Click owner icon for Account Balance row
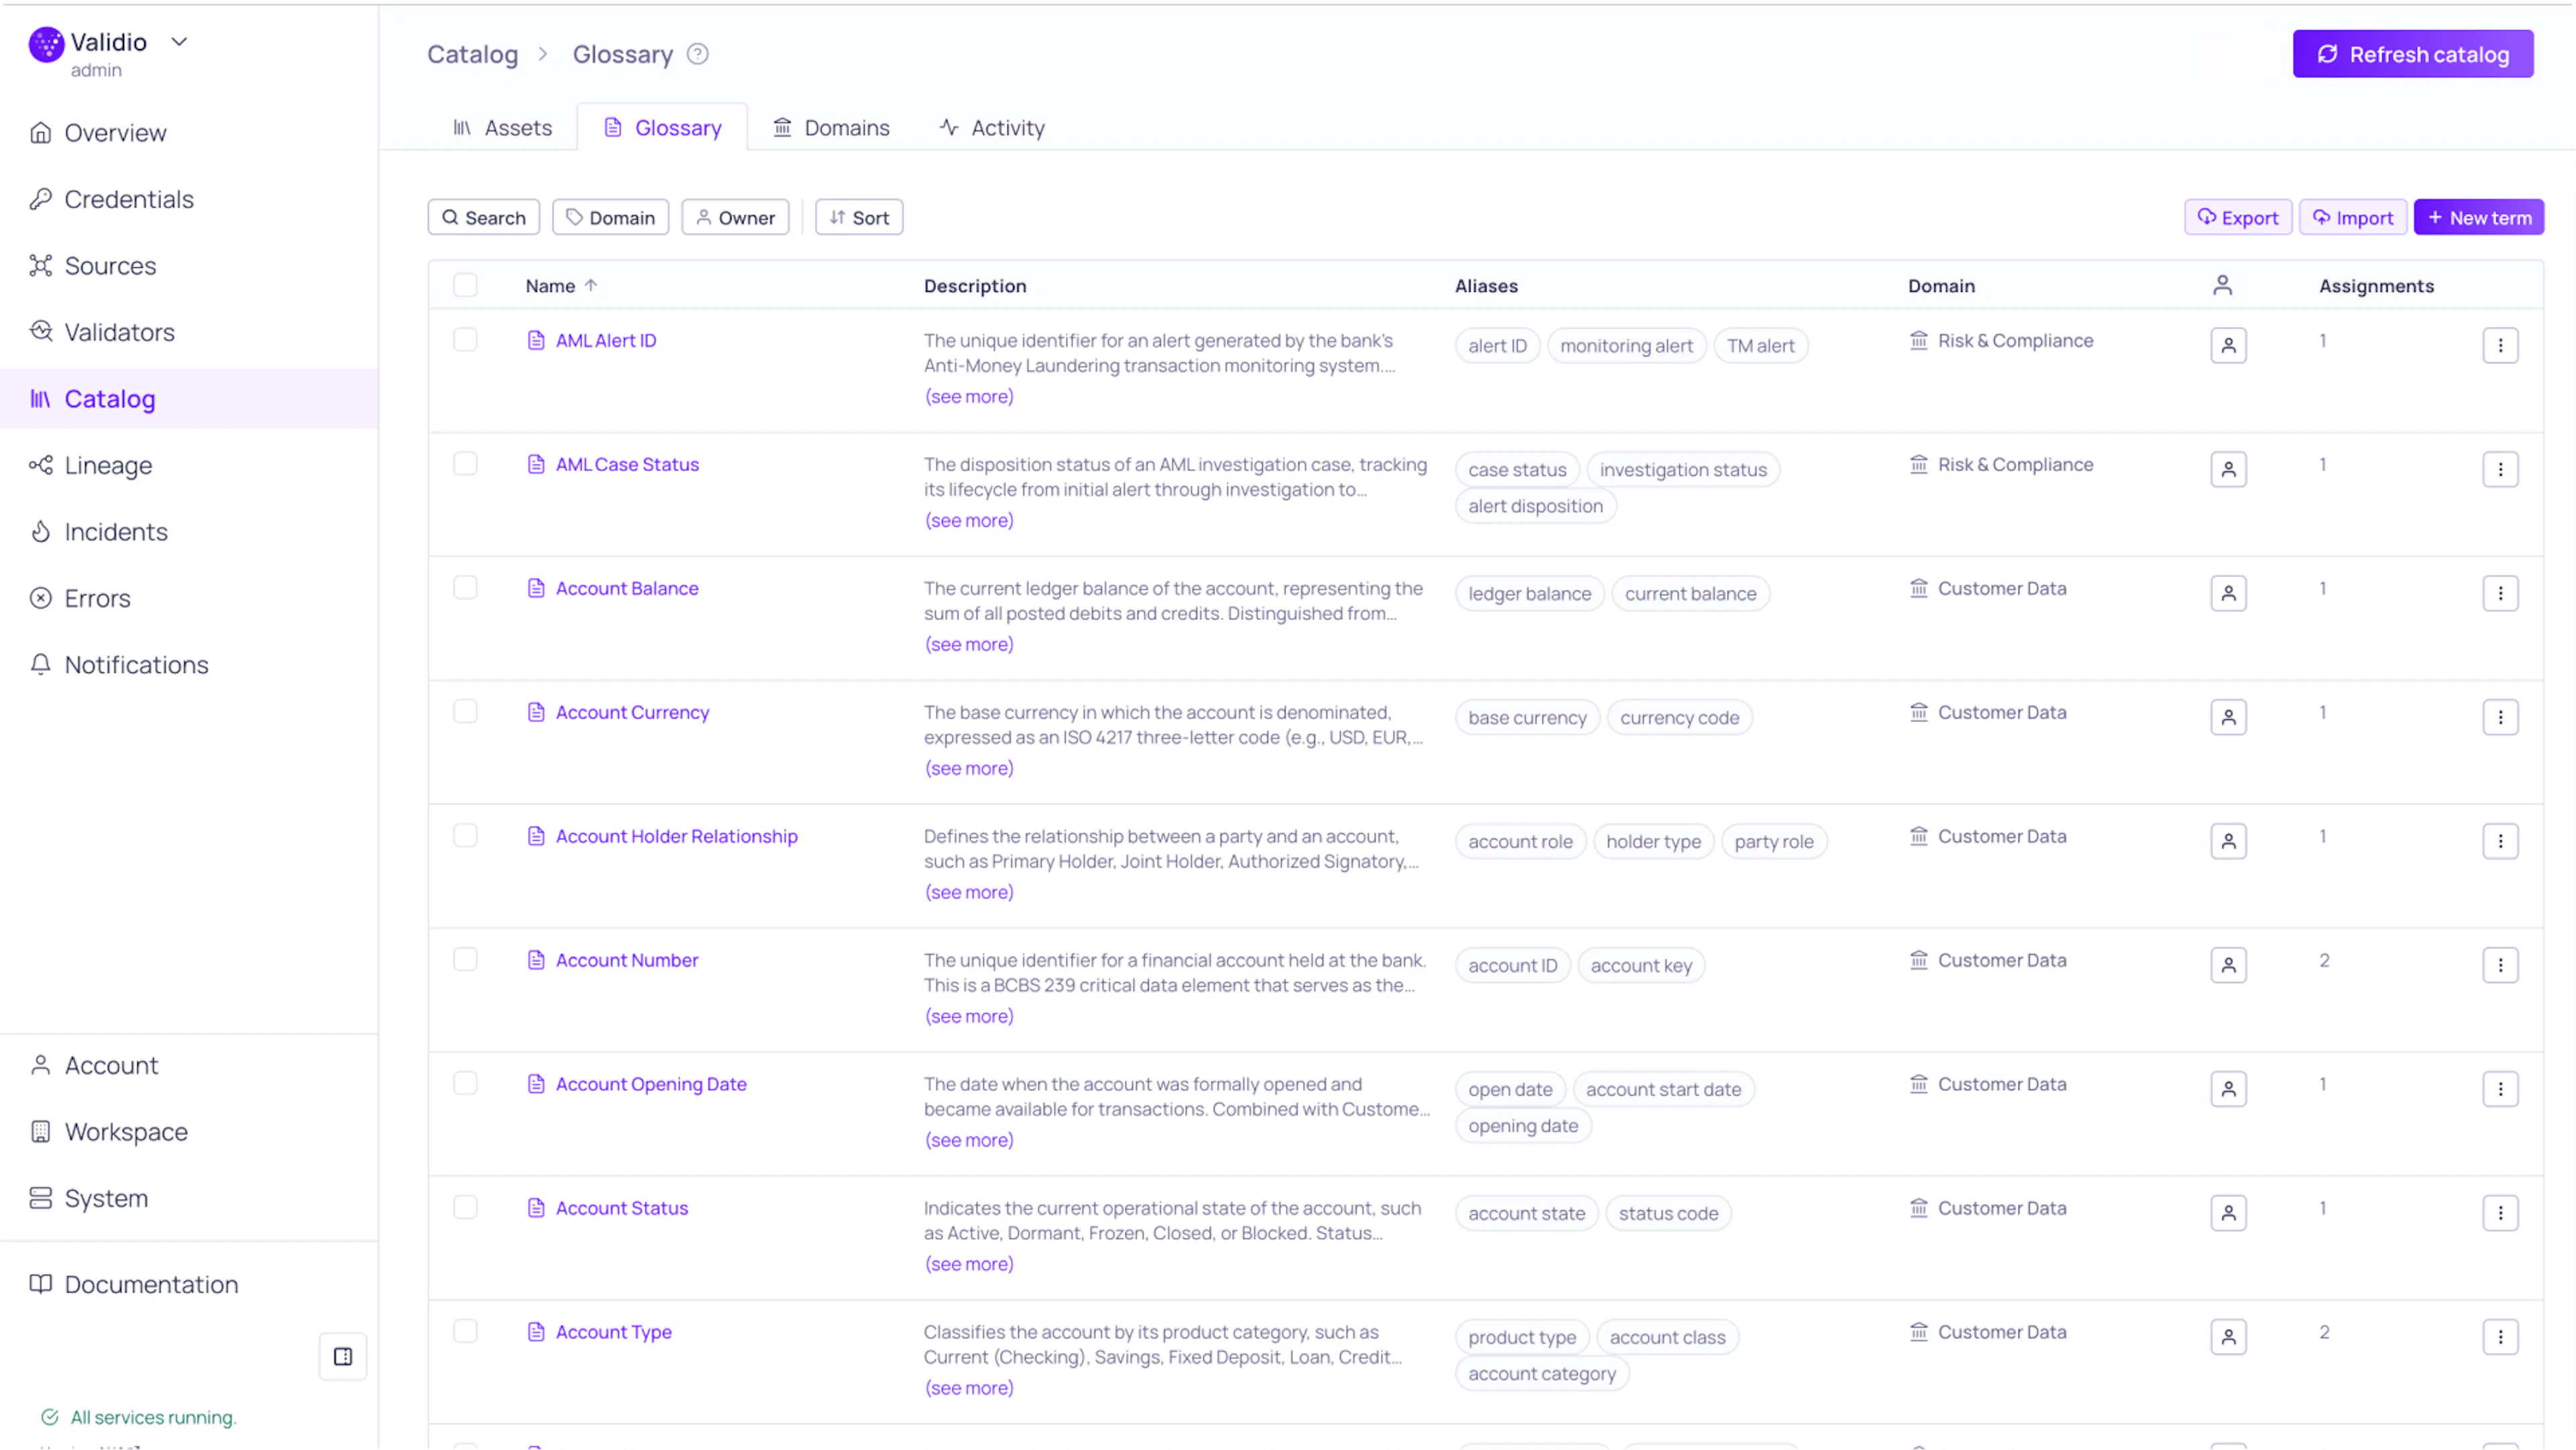 [2228, 594]
